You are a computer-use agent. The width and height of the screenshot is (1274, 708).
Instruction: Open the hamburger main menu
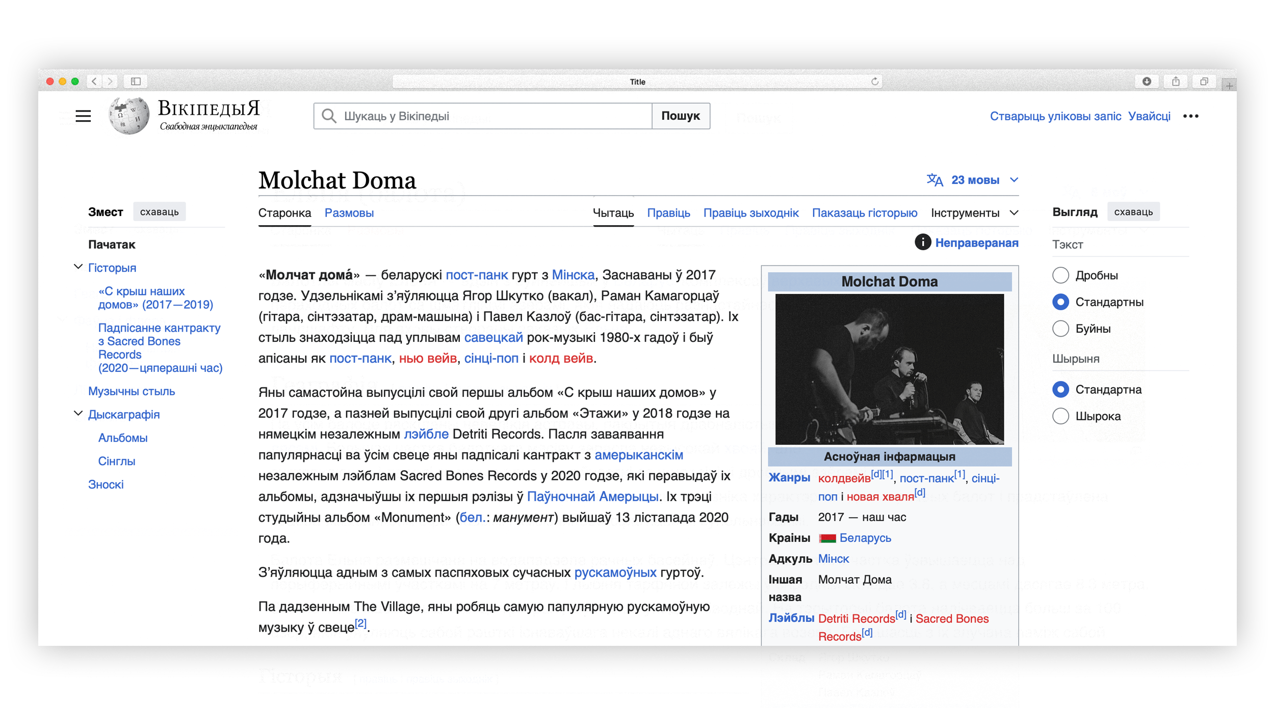(83, 116)
